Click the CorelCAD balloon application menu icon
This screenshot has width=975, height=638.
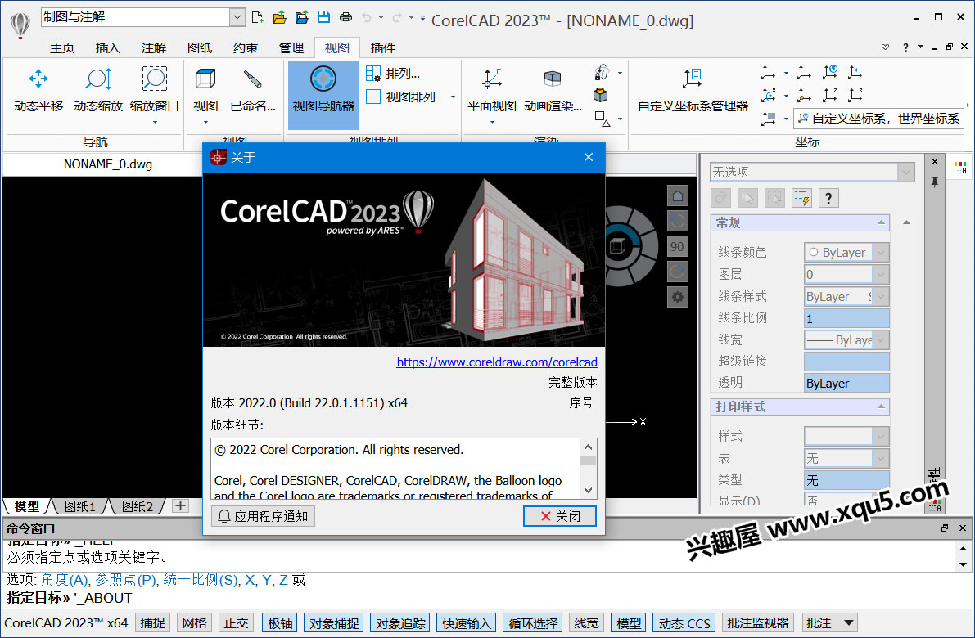tap(20, 25)
